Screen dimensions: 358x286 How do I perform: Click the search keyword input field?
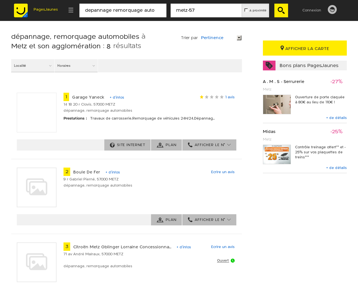click(123, 10)
